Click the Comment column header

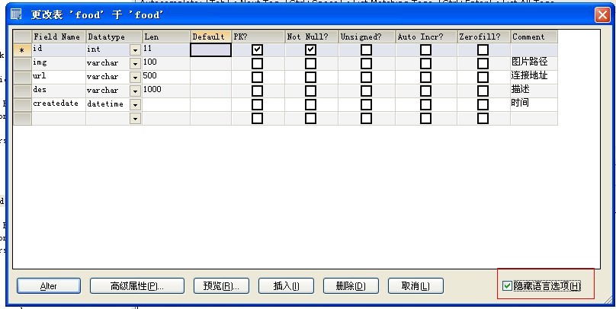[x=534, y=37]
